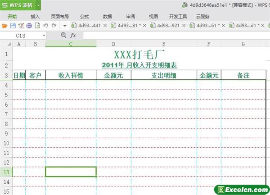This screenshot has height=195, width=270.
Task: Click in the formula bar input
Action: pyautogui.click(x=176, y=36)
